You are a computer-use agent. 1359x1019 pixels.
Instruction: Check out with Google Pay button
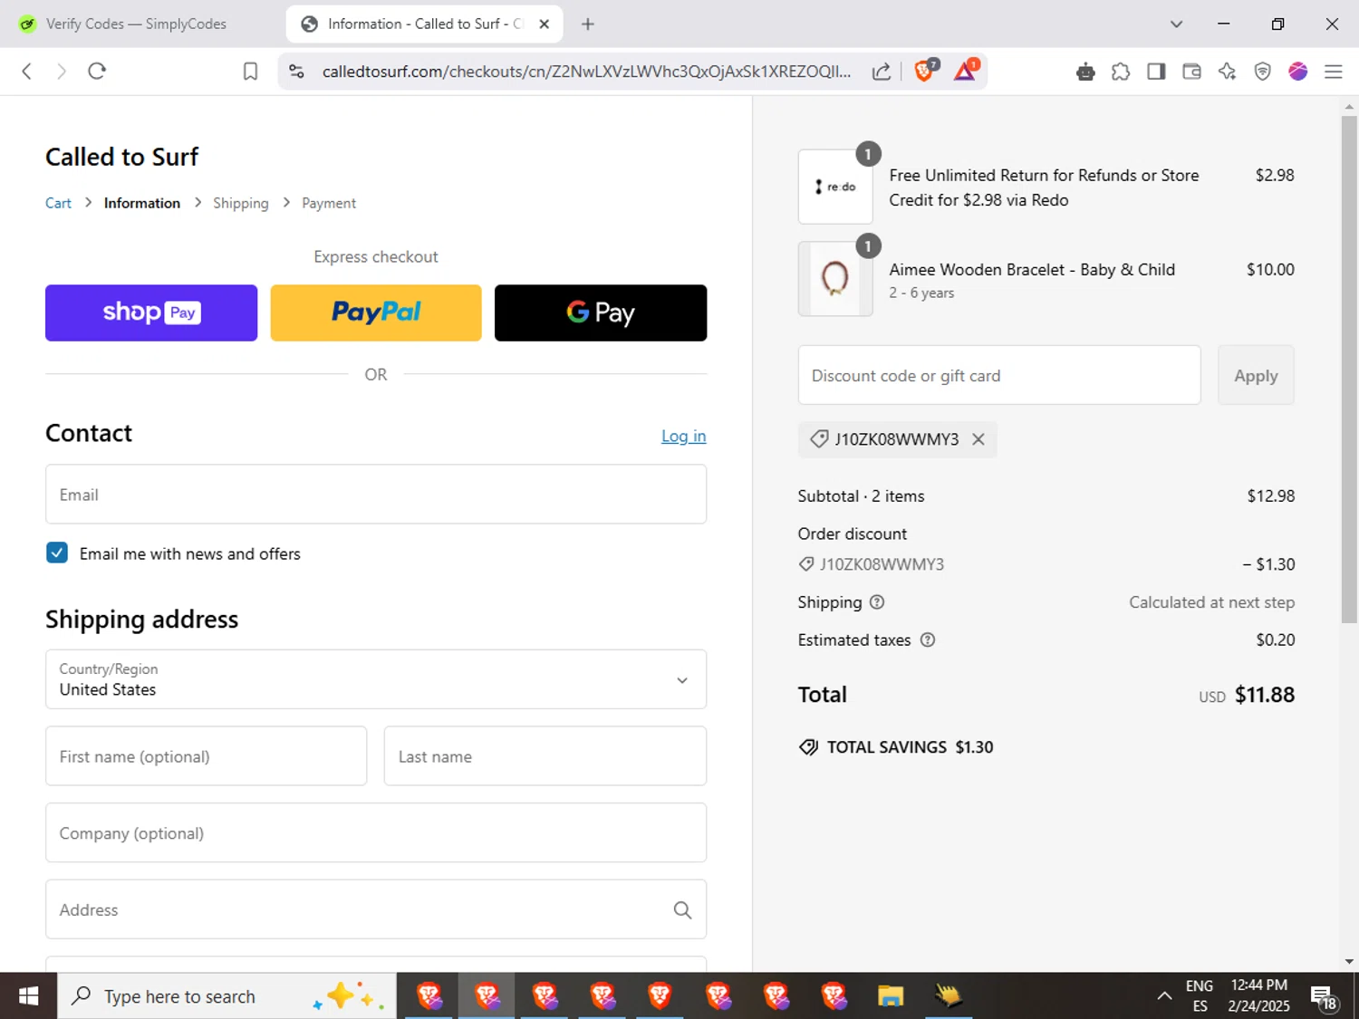pyautogui.click(x=601, y=313)
